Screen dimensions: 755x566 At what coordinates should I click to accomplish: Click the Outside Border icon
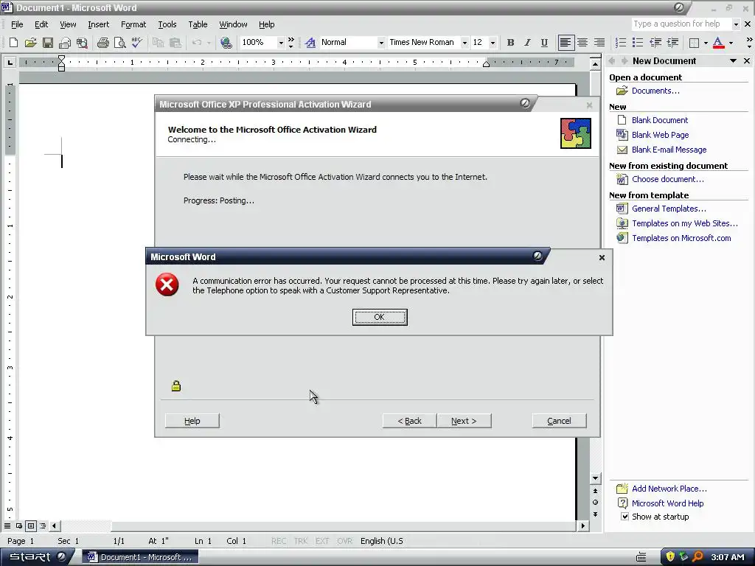pyautogui.click(x=694, y=43)
